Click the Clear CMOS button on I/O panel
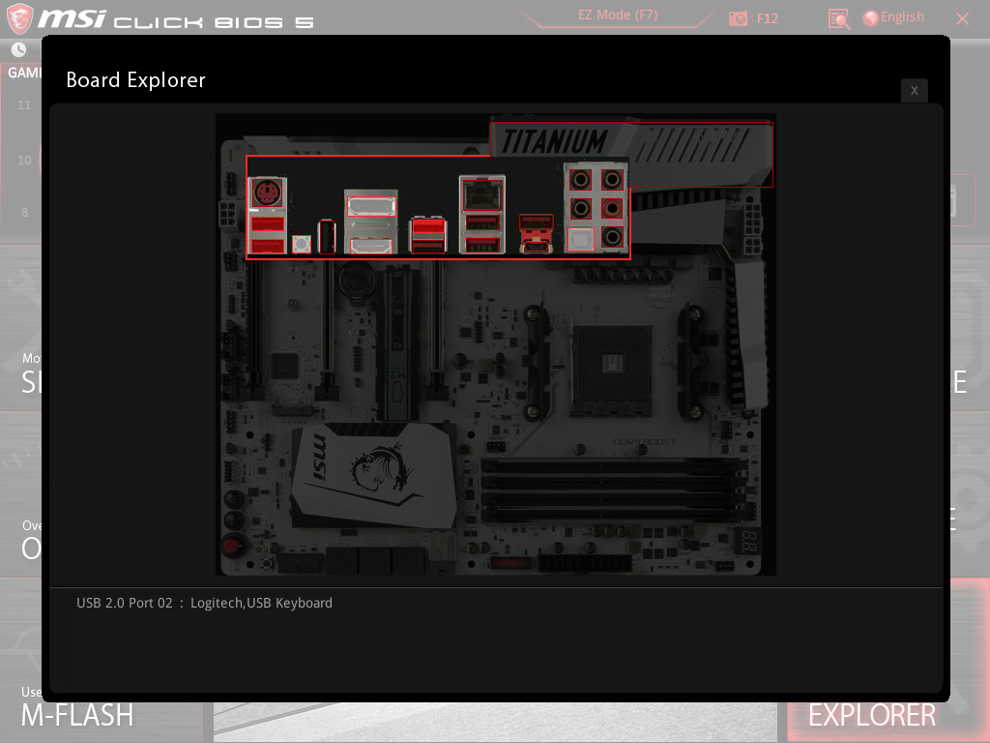 [x=302, y=244]
